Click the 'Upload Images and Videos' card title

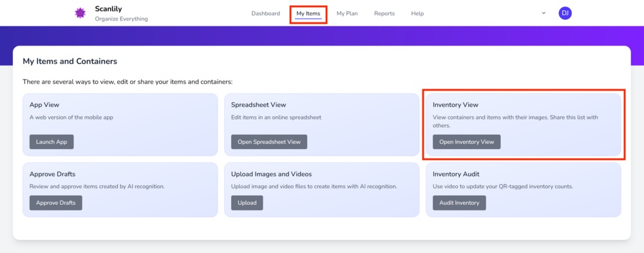click(272, 174)
